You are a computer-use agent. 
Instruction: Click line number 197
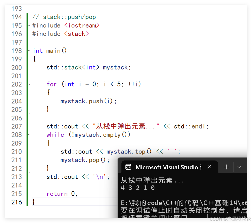click(17, 42)
